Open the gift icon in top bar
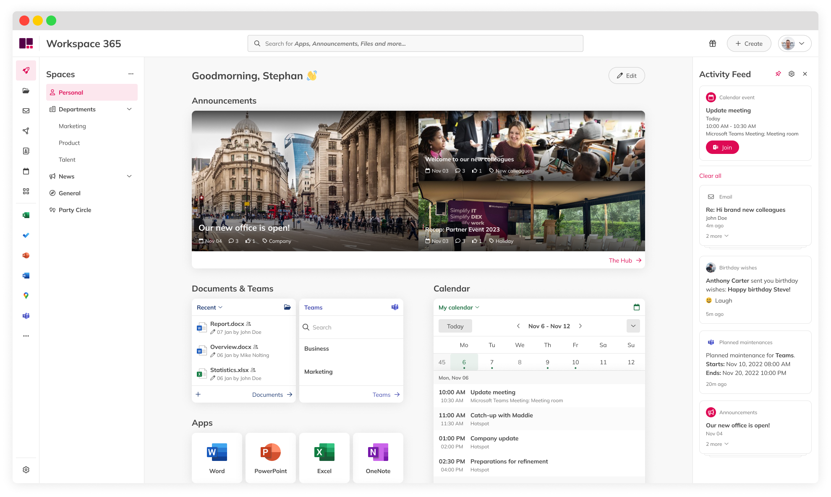This screenshot has height=497, width=831. pos(713,44)
